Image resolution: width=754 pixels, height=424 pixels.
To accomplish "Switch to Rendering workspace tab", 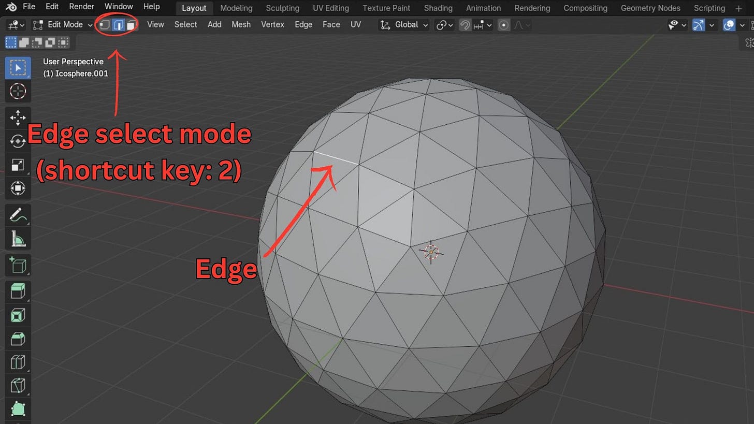I will point(532,8).
